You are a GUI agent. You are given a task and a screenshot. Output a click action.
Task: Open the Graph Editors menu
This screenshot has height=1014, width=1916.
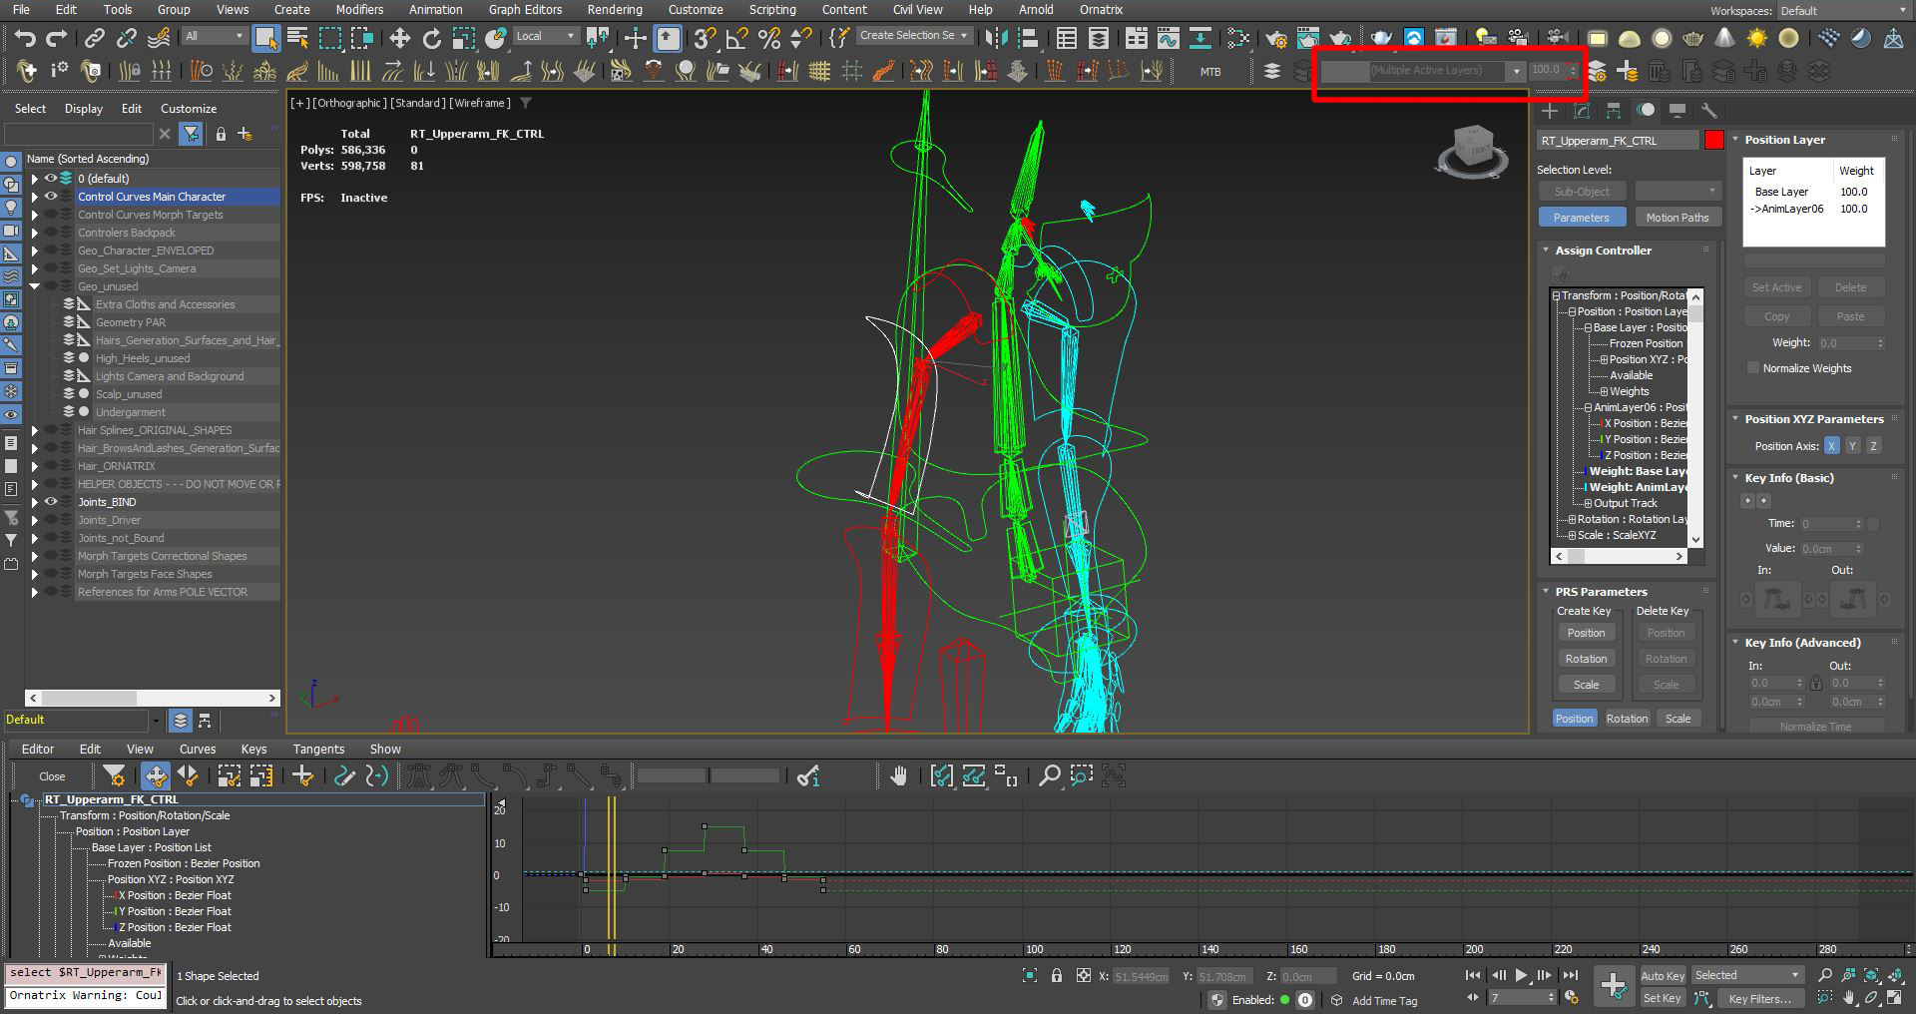tap(525, 9)
